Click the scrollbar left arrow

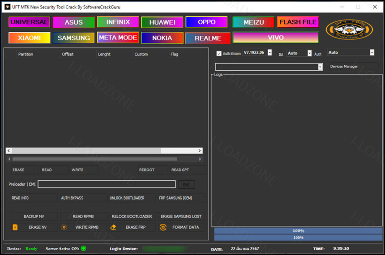pos(9,151)
